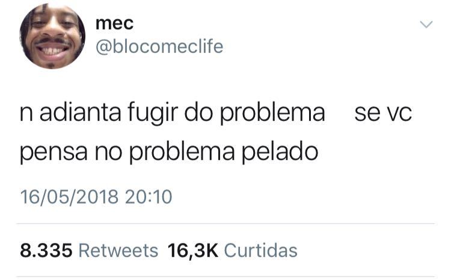Viewport: 451px width, 280px height.
Task: Click the line ending 'problema pelado'
Action: click(169, 152)
